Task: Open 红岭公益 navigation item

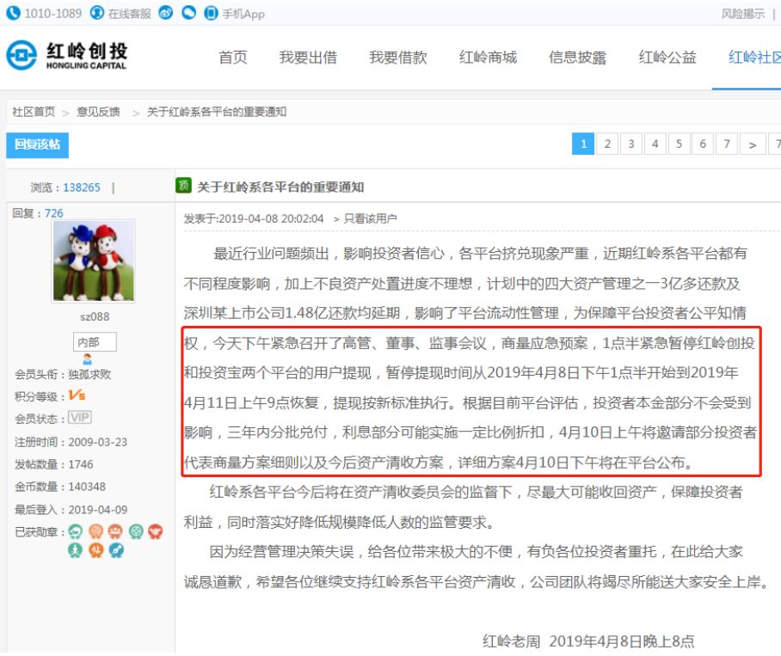Action: click(667, 58)
